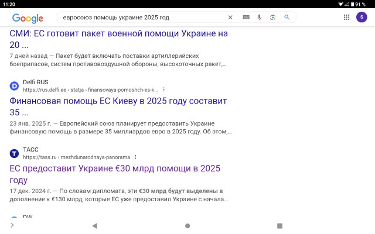Image resolution: width=375 pixels, height=234 pixels.
Task: Open СМИ: ЕС готовит пакет военной помощи result
Action: 118,39
